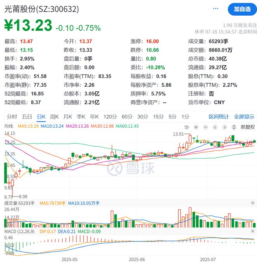257x266 pixels.
Task: Click volume MA10:10.05万手 label
Action: tap(84, 203)
